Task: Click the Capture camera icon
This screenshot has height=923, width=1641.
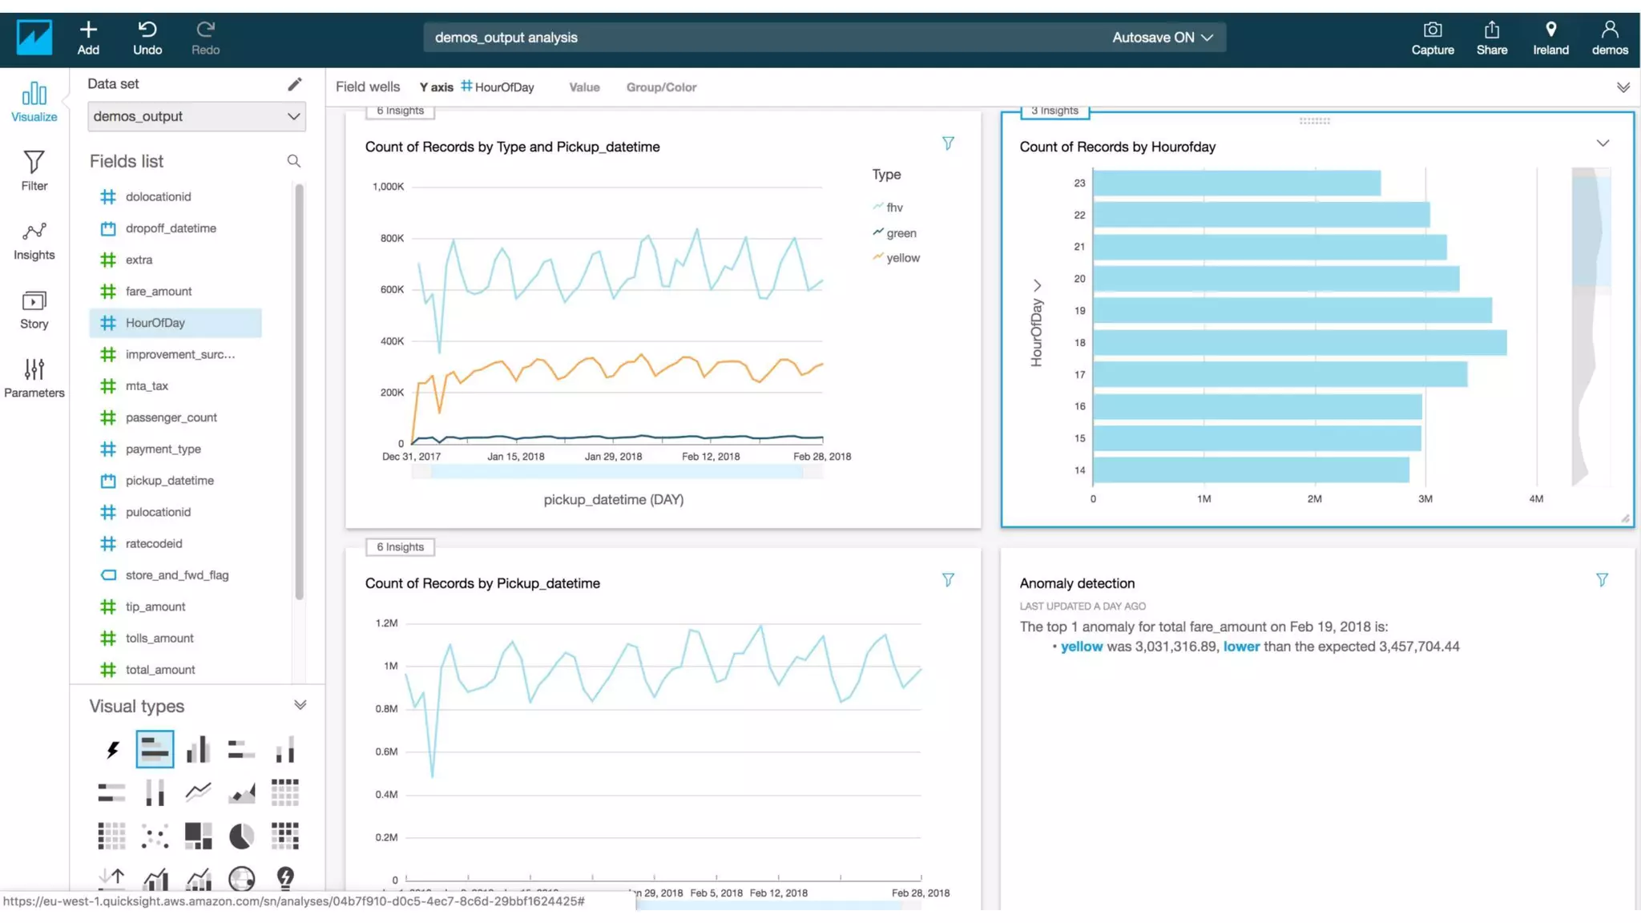Action: coord(1432,30)
